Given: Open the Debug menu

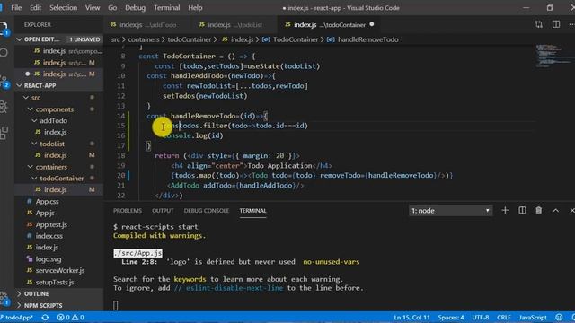Looking at the screenshot, I should point(135,8).
